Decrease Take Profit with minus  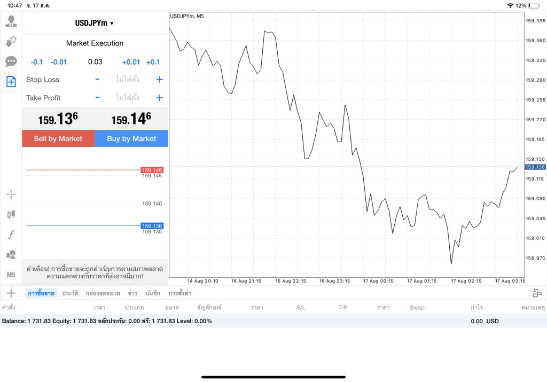click(97, 98)
